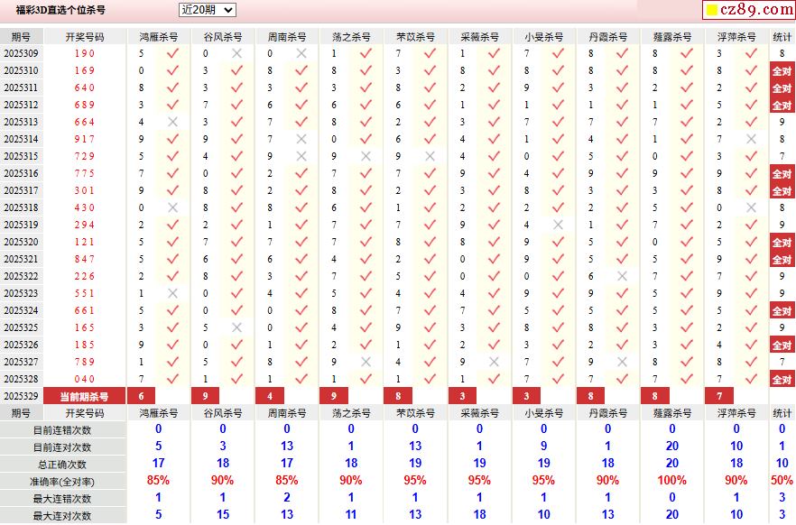This screenshot has width=796, height=525.
Task: Click the 准确率(全对率) row label
Action: pos(62,482)
